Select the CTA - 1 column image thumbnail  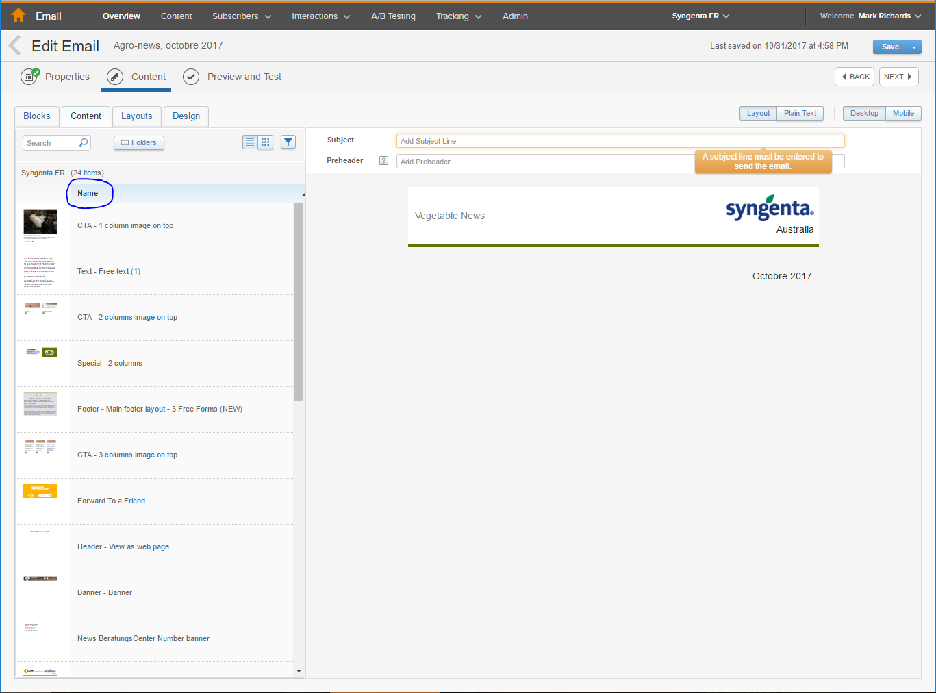40,225
